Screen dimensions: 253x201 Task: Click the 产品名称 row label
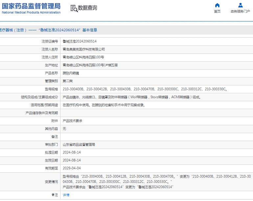pos(51,73)
